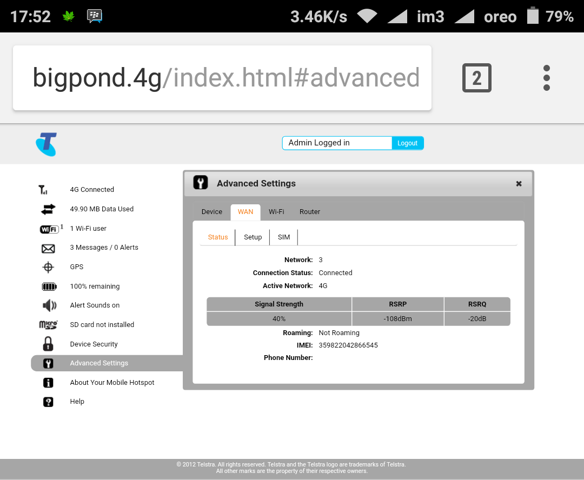
Task: Click the battery level icon
Action: click(49, 286)
